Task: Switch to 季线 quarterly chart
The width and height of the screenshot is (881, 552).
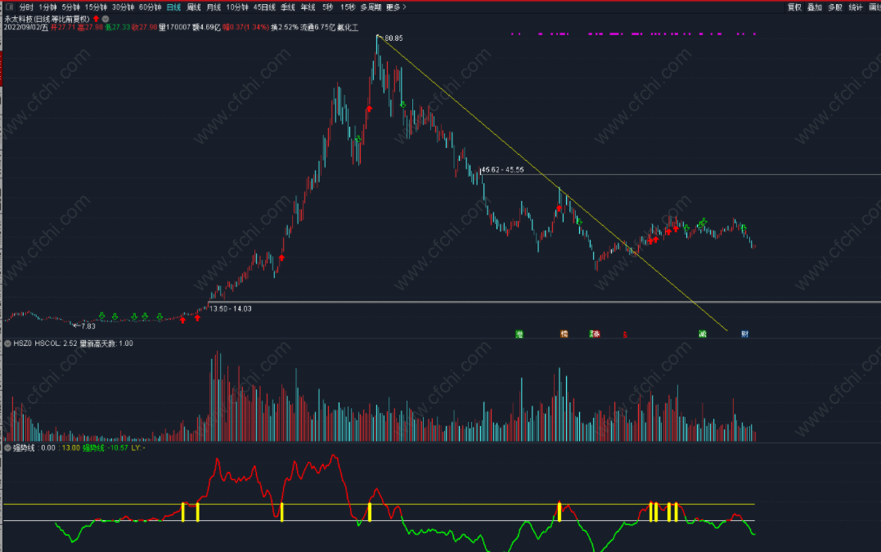Action: tap(288, 7)
